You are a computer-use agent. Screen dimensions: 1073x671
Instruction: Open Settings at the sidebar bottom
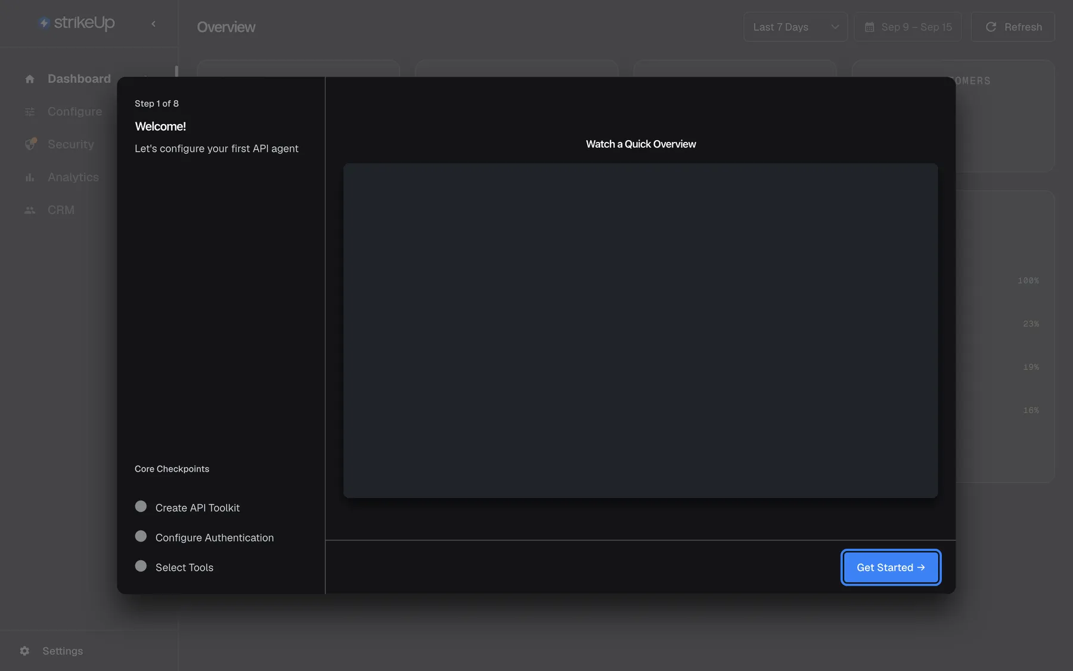[63, 651]
